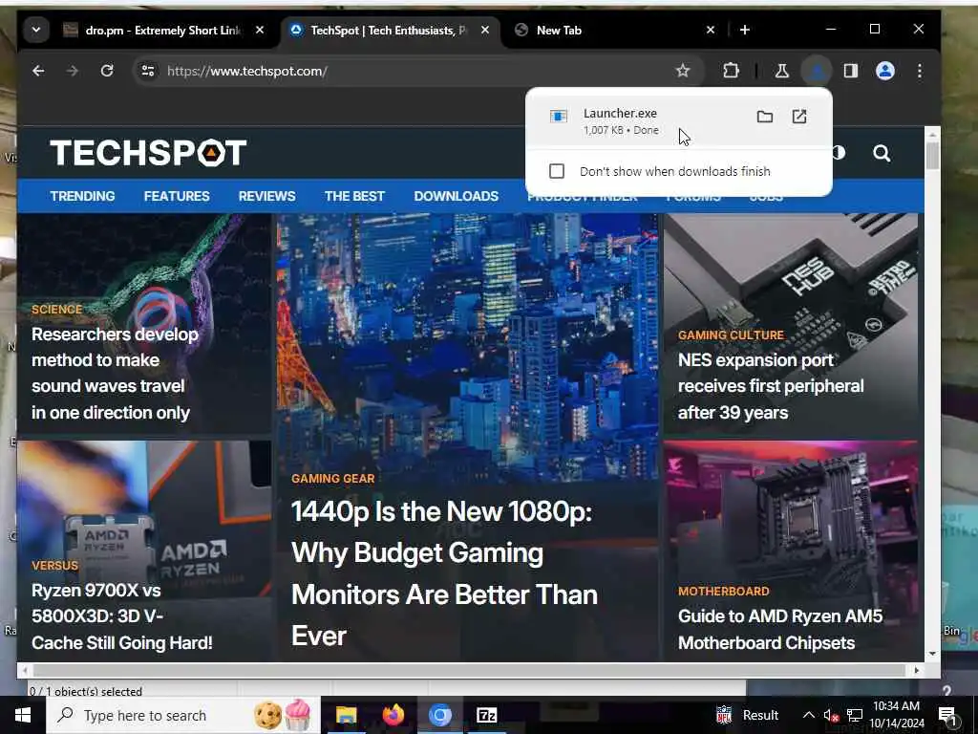This screenshot has width=978, height=734.
Task: Open Launcher.exe with the external-open icon
Action: coord(799,117)
